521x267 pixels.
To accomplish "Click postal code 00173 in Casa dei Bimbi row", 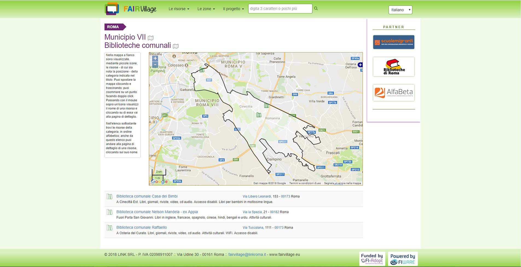I will coord(286,196).
